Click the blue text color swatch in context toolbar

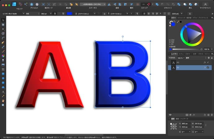[x=69, y=14]
